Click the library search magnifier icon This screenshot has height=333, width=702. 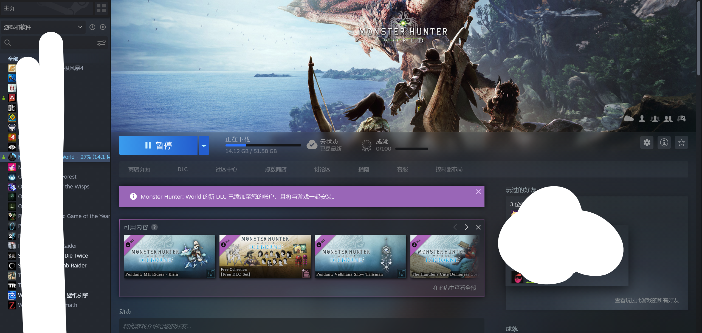tap(8, 43)
